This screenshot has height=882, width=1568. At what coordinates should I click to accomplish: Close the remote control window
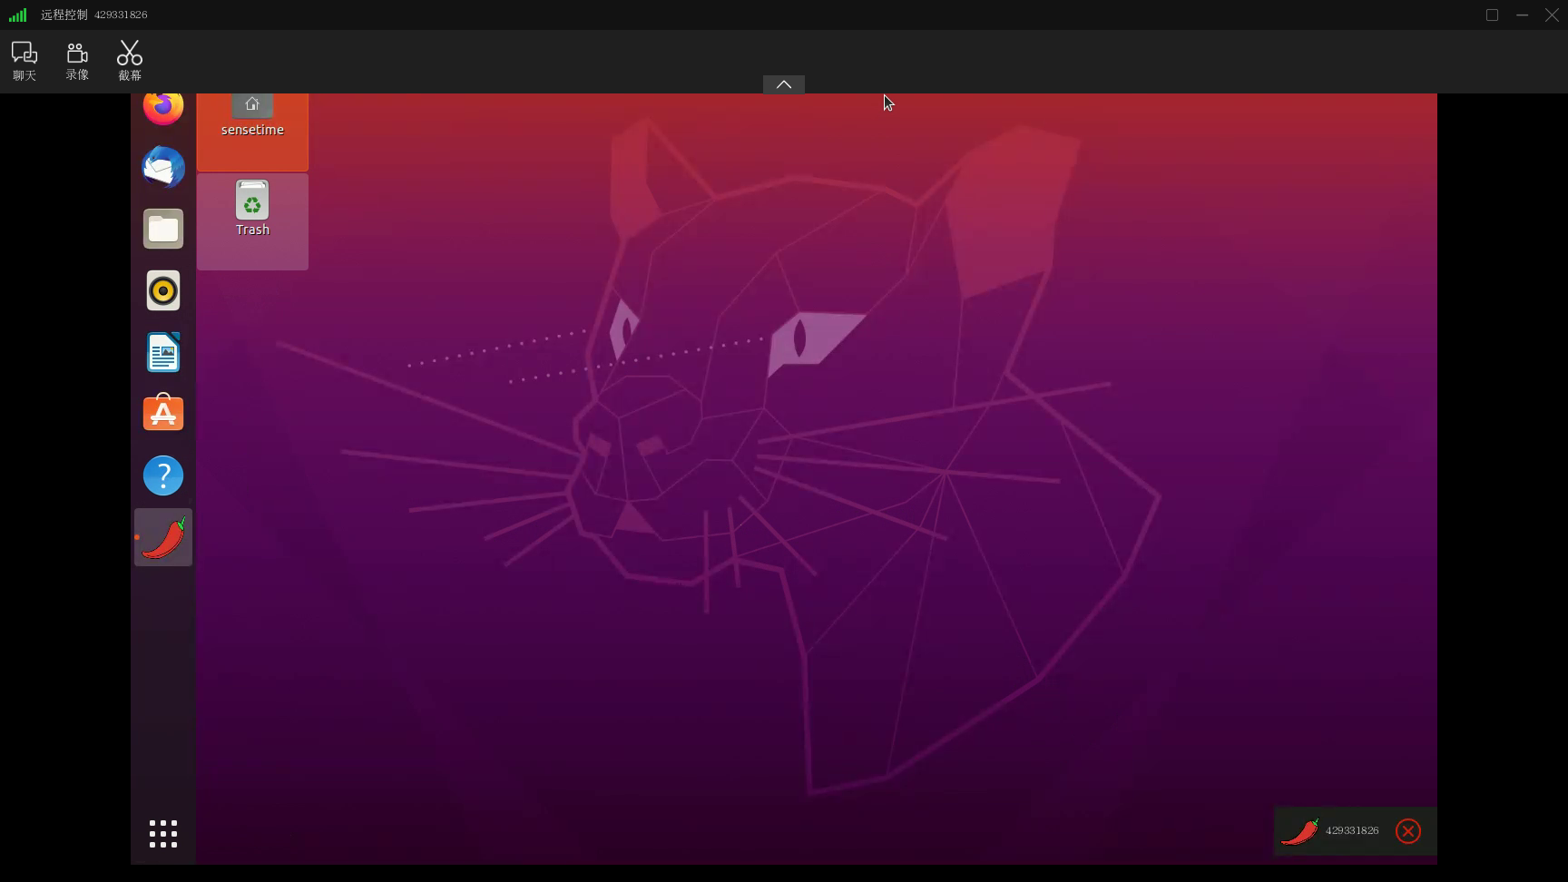pyautogui.click(x=1552, y=15)
